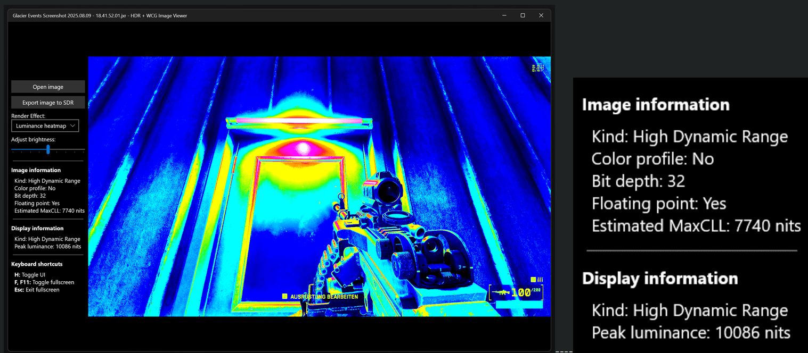Click 'Peak luminance: 10086 nits' in sidebar
The height and width of the screenshot is (353, 808).
coord(48,247)
